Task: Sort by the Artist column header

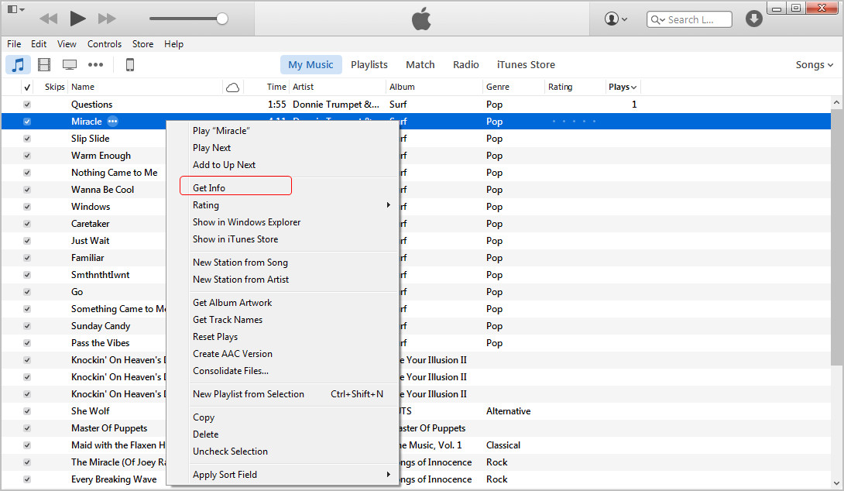Action: point(303,88)
